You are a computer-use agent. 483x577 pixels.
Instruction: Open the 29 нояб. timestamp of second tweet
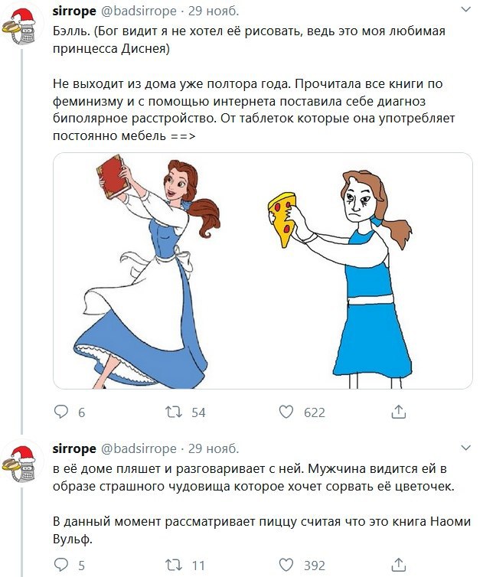click(214, 449)
